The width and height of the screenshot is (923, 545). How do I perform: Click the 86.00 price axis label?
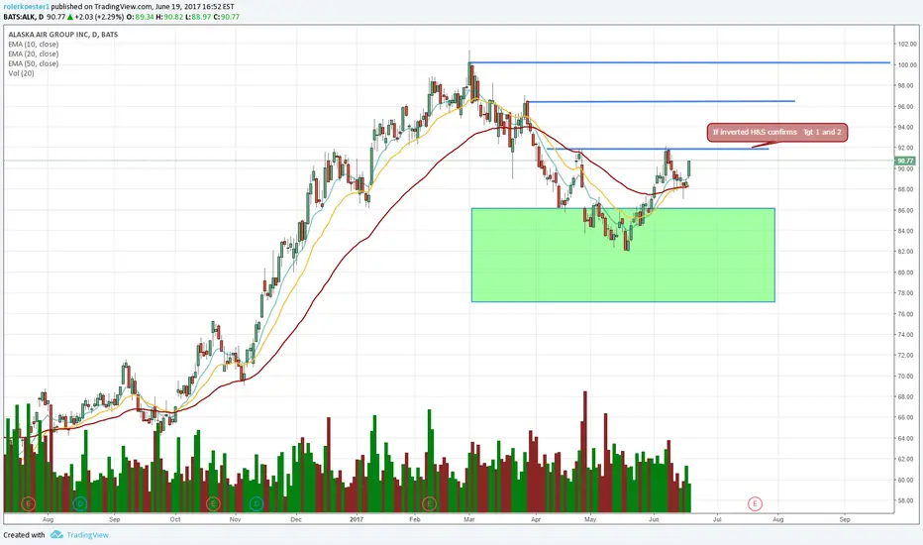pos(906,210)
